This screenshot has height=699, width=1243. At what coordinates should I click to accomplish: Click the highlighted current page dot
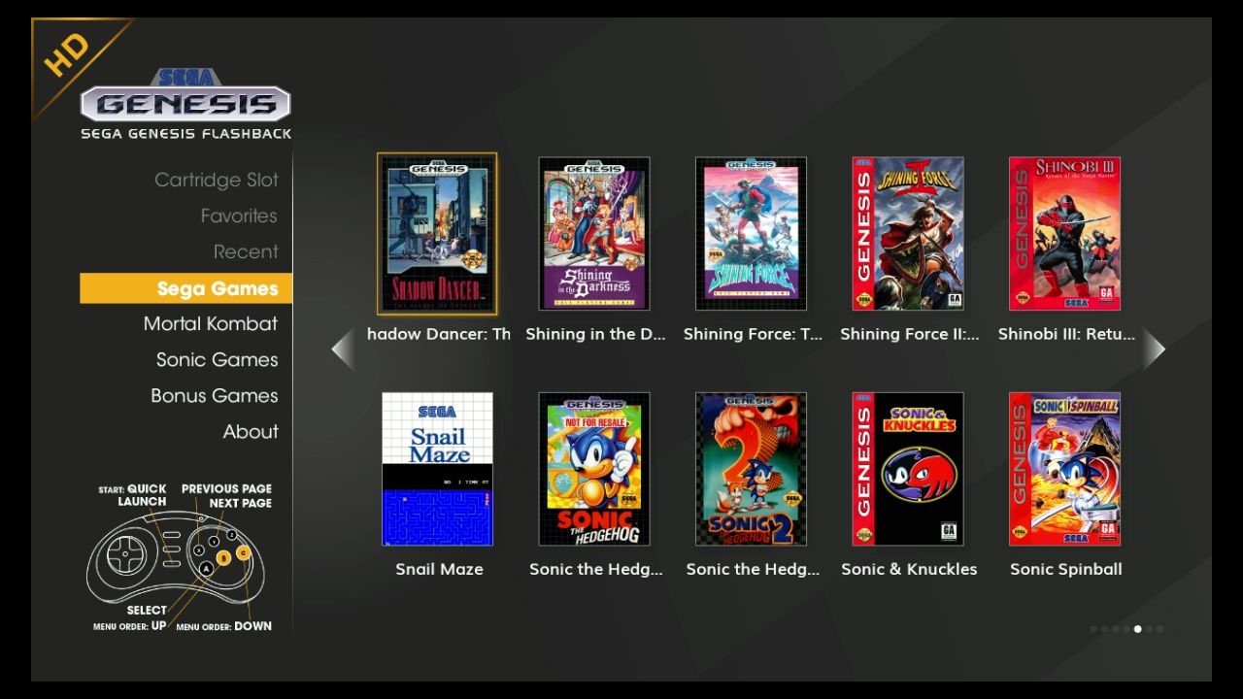click(x=1137, y=629)
